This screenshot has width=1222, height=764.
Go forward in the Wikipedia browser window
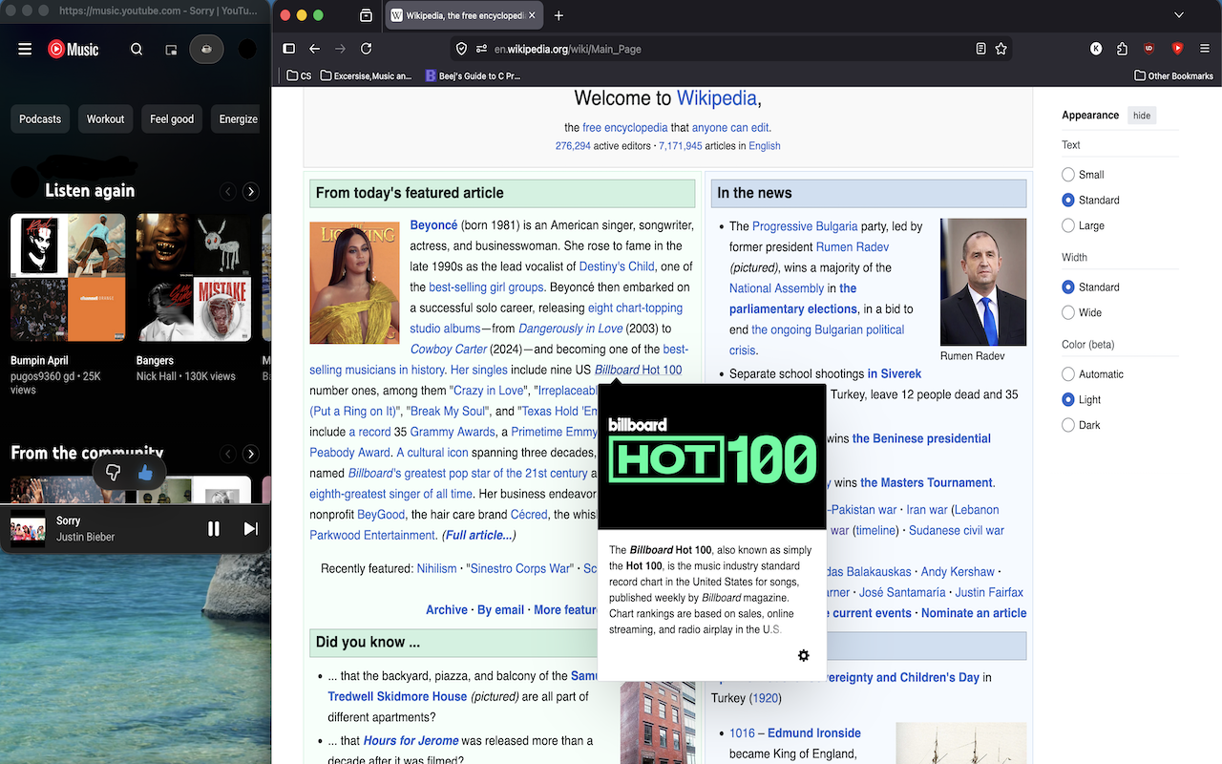pyautogui.click(x=340, y=49)
